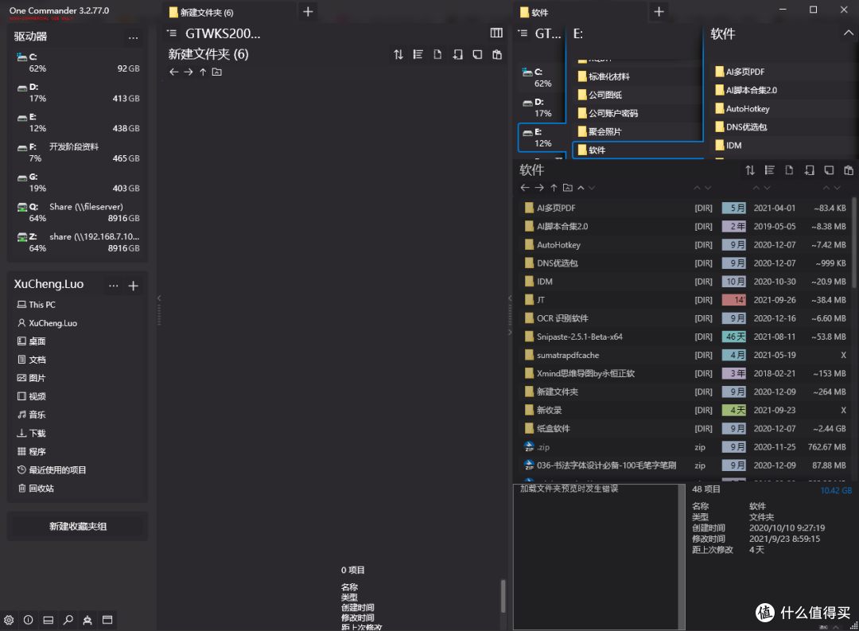Go forward in left pane navigation
Viewport: 859px width, 631px height.
[189, 72]
